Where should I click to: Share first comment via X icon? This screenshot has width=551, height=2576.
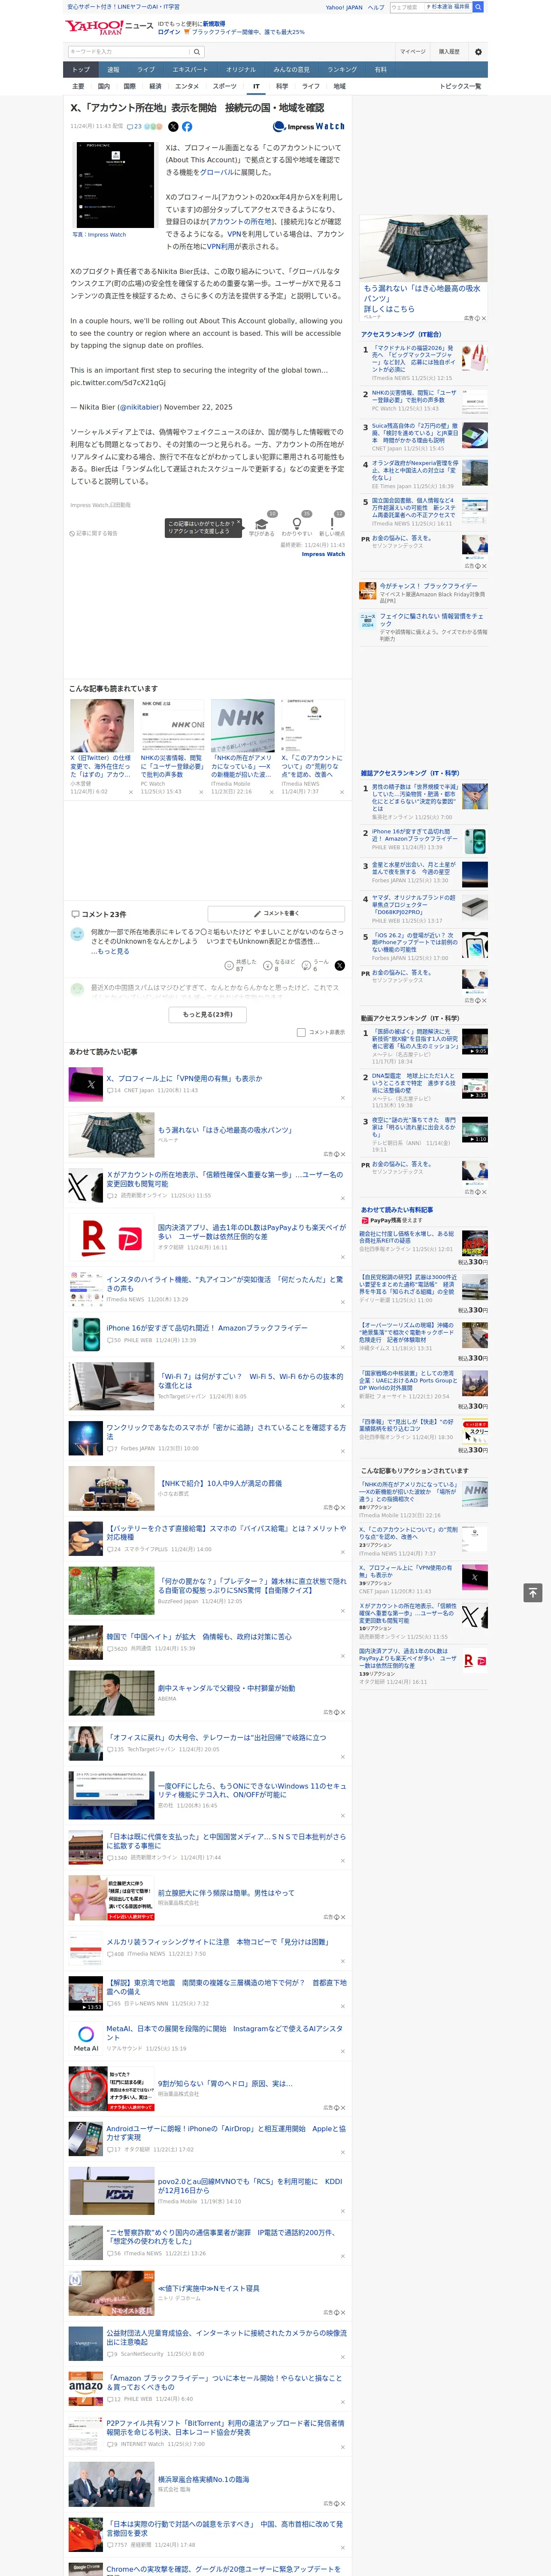coord(339,966)
